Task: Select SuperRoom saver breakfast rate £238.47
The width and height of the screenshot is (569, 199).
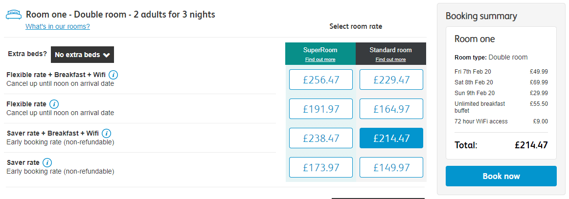Action: coord(321,138)
